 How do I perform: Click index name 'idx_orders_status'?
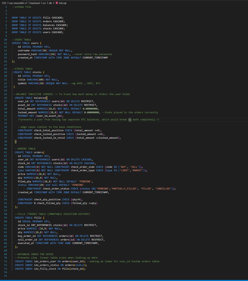click(46, 265)
